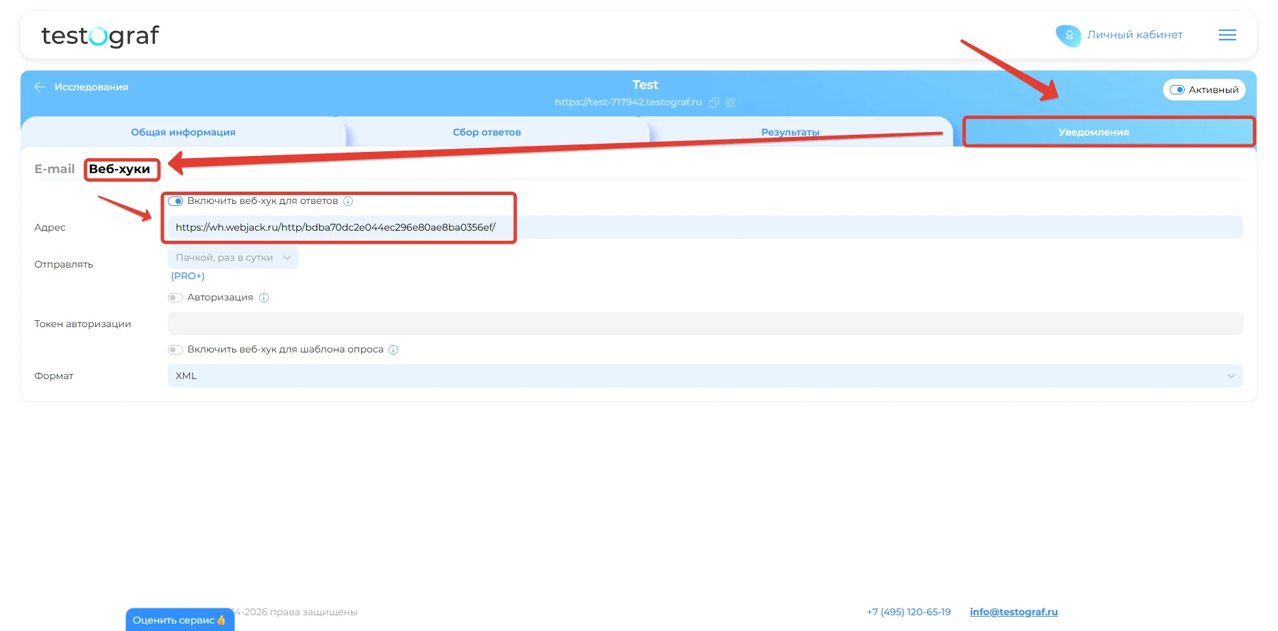Click the back arrow beside Исследования
The image size is (1278, 631).
coord(40,87)
